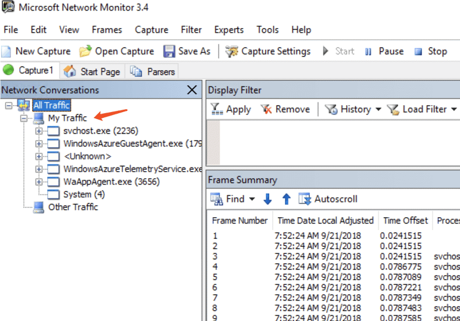The width and height of the screenshot is (460, 321).
Task: Open the Help menu
Action: [x=301, y=30]
